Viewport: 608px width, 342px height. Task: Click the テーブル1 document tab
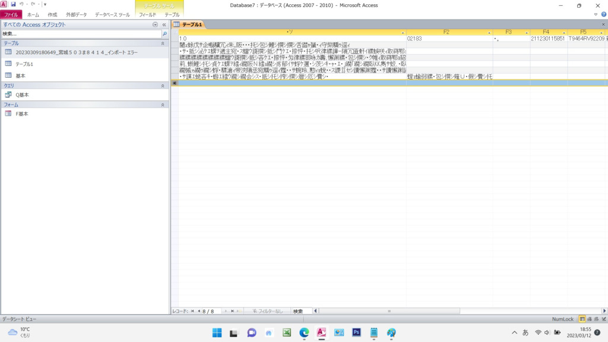188,24
